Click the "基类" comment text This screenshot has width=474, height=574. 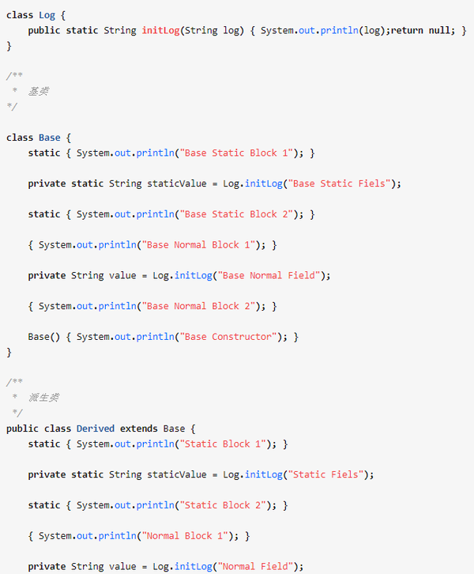(x=39, y=92)
